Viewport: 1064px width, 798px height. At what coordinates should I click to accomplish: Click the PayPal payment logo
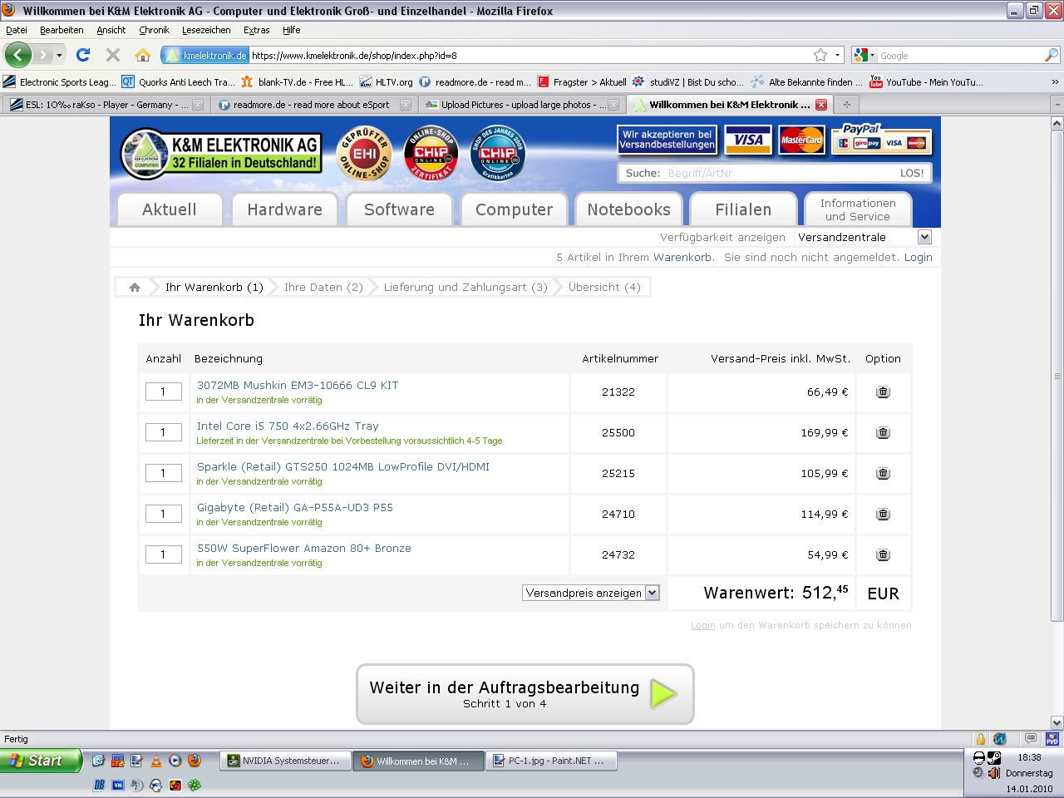[883, 138]
